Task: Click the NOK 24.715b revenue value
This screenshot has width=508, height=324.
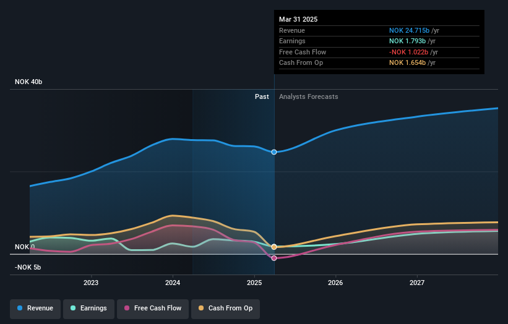Action: tap(409, 30)
